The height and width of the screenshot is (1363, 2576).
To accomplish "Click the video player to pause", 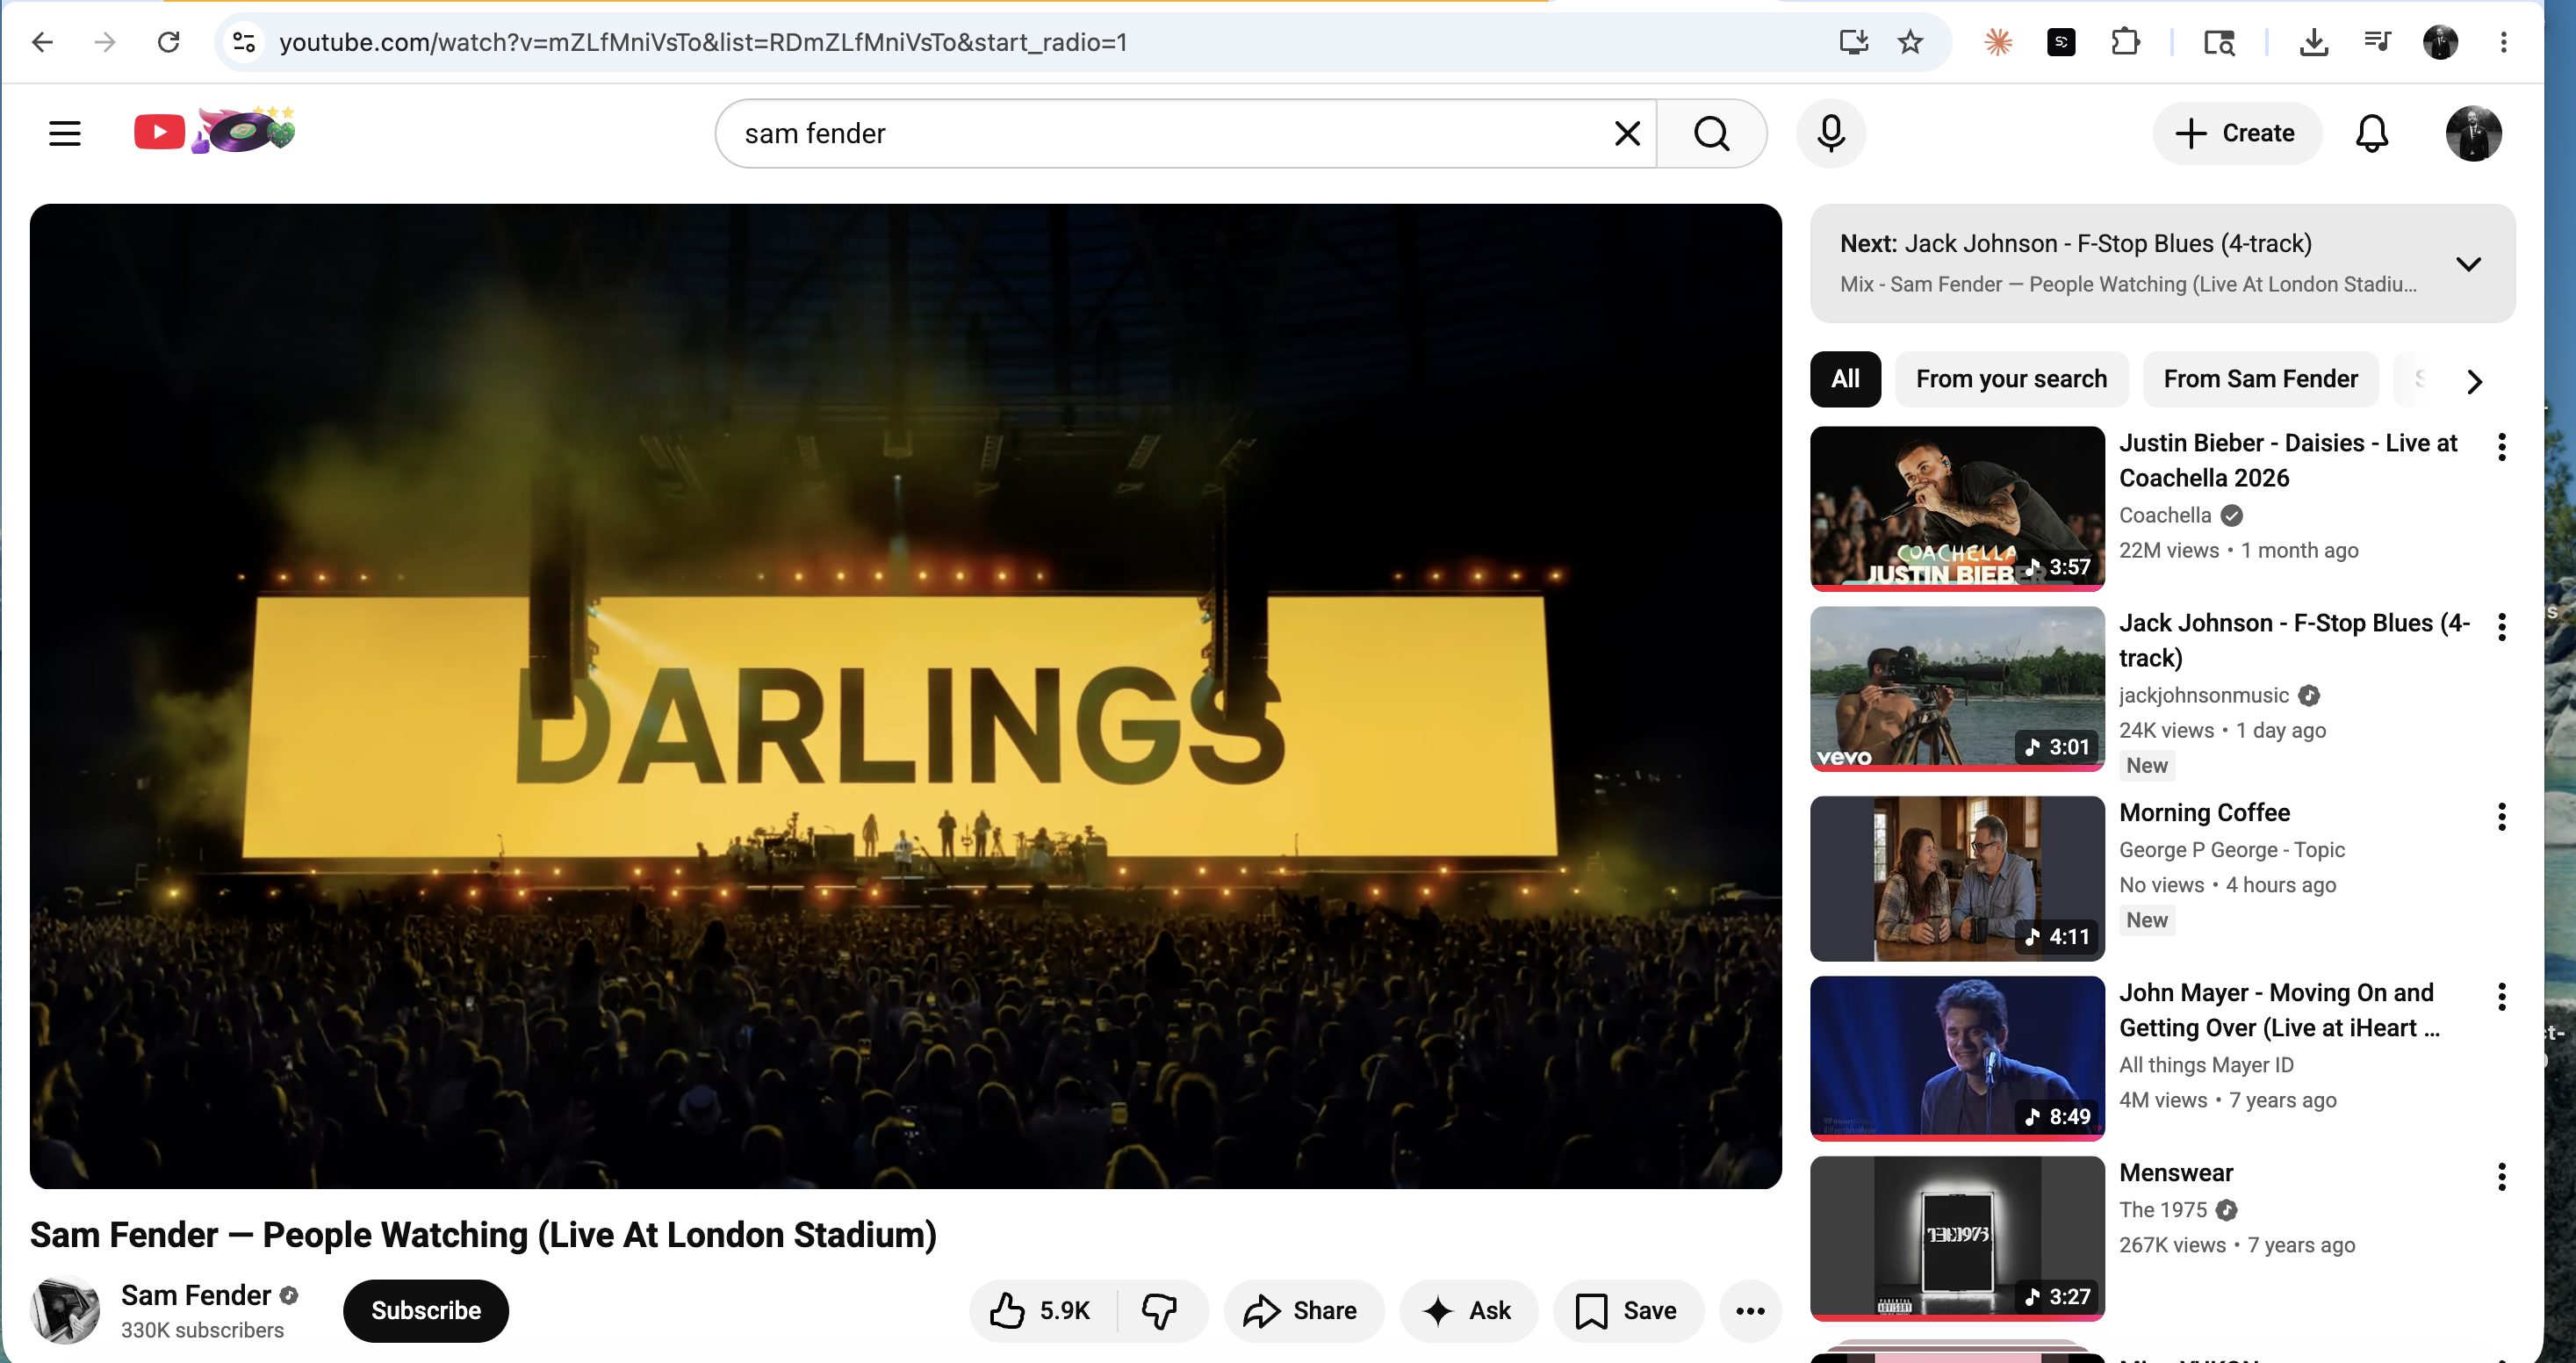I will pyautogui.click(x=905, y=696).
